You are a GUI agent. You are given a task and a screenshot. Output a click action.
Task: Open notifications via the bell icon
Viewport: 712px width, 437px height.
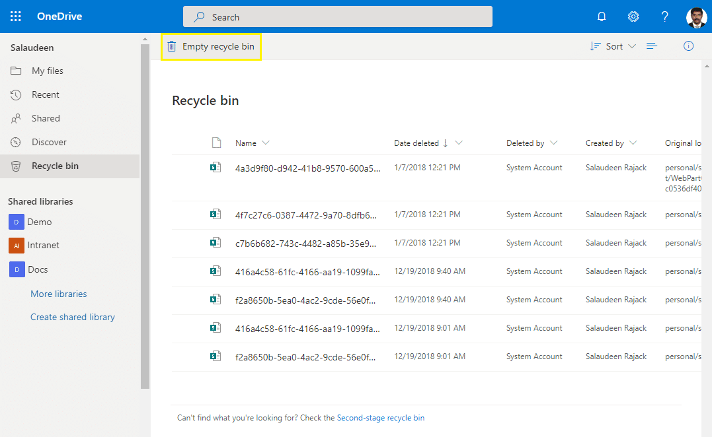coord(602,17)
